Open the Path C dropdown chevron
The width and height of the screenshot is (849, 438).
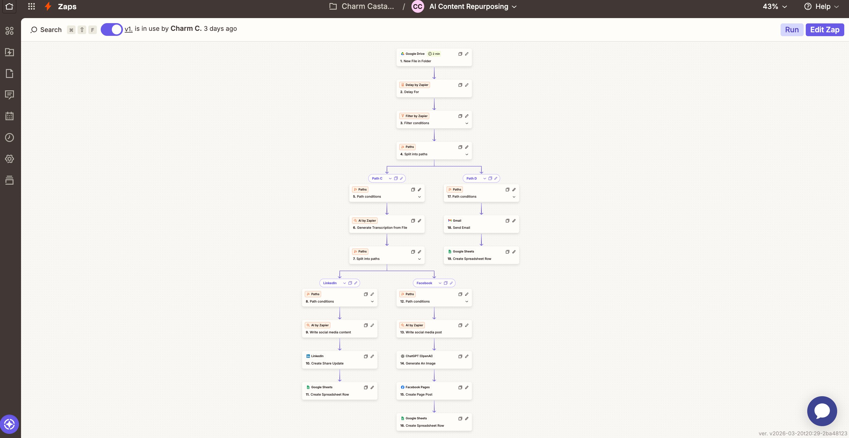390,178
